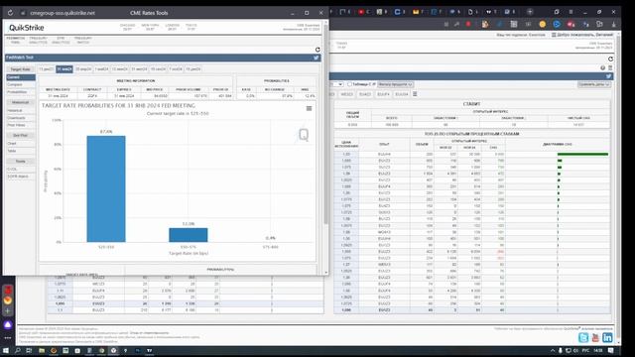This screenshot has width=635, height=357.
Task: Select the last meeting date tab
Action: [x=193, y=69]
